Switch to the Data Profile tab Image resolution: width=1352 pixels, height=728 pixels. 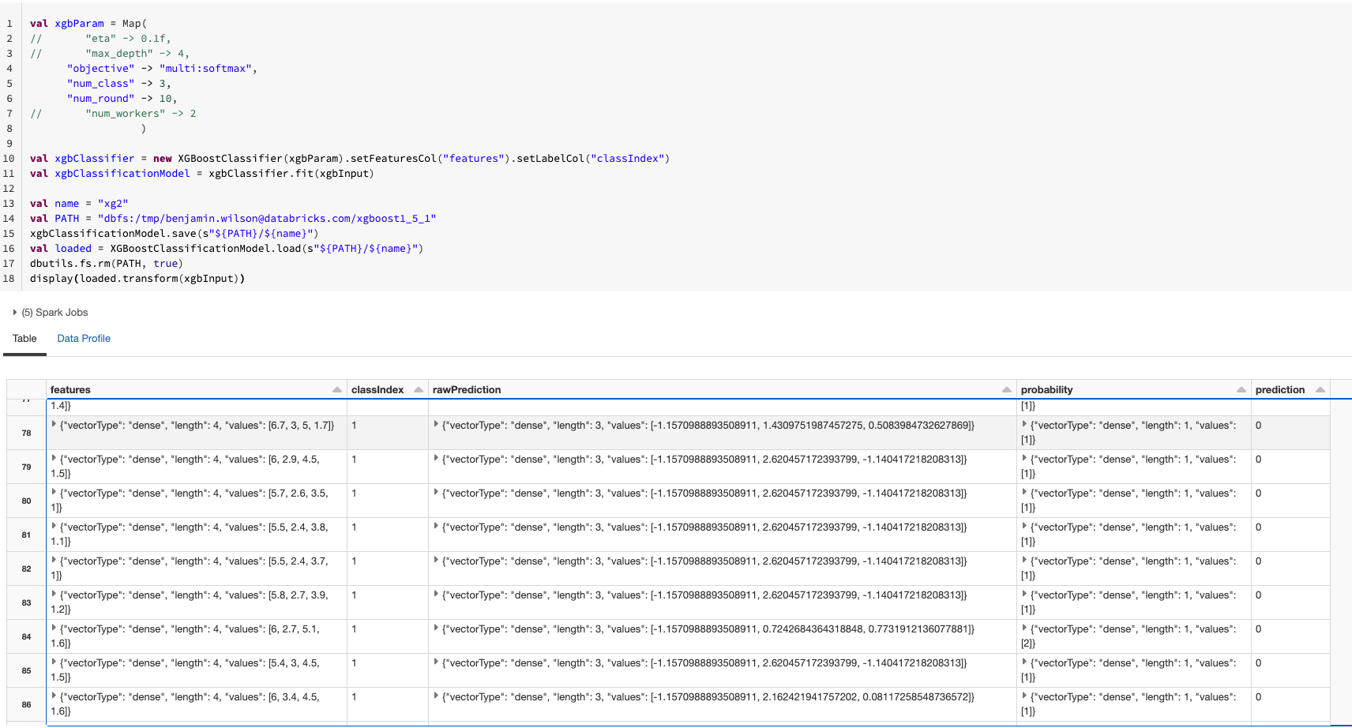coord(83,338)
